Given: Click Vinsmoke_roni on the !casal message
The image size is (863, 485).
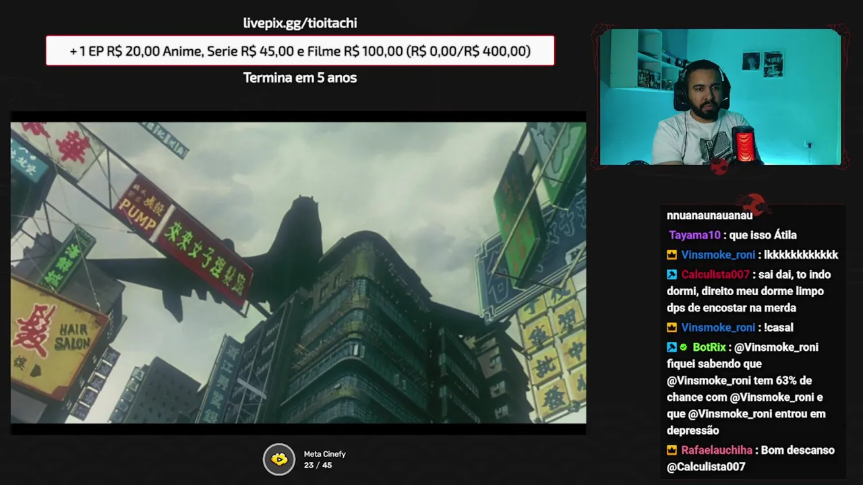Looking at the screenshot, I should coord(718,327).
